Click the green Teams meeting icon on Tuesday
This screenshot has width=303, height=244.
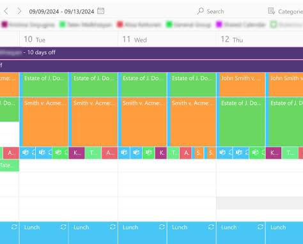pyautogui.click(x=58, y=153)
